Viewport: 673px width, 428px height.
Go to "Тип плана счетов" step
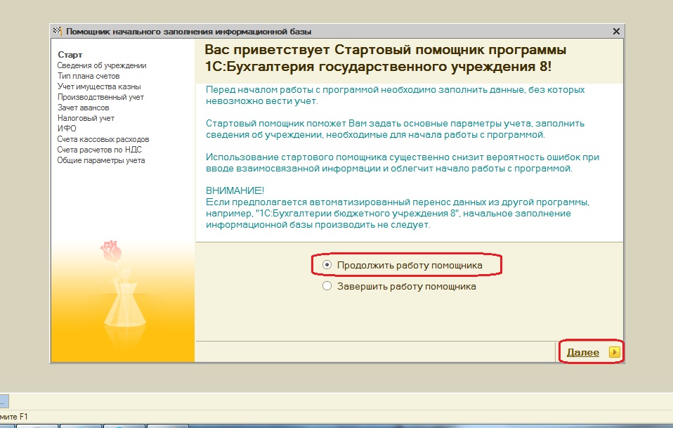pyautogui.click(x=89, y=76)
